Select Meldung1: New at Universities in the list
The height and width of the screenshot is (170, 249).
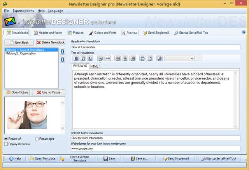click(32, 50)
